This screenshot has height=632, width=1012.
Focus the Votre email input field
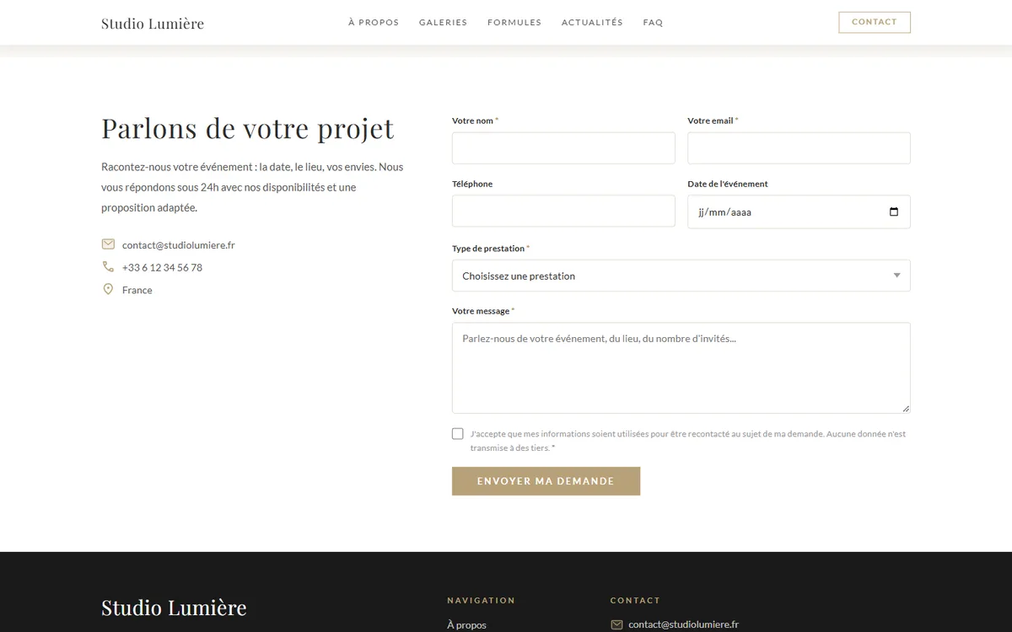click(x=799, y=148)
